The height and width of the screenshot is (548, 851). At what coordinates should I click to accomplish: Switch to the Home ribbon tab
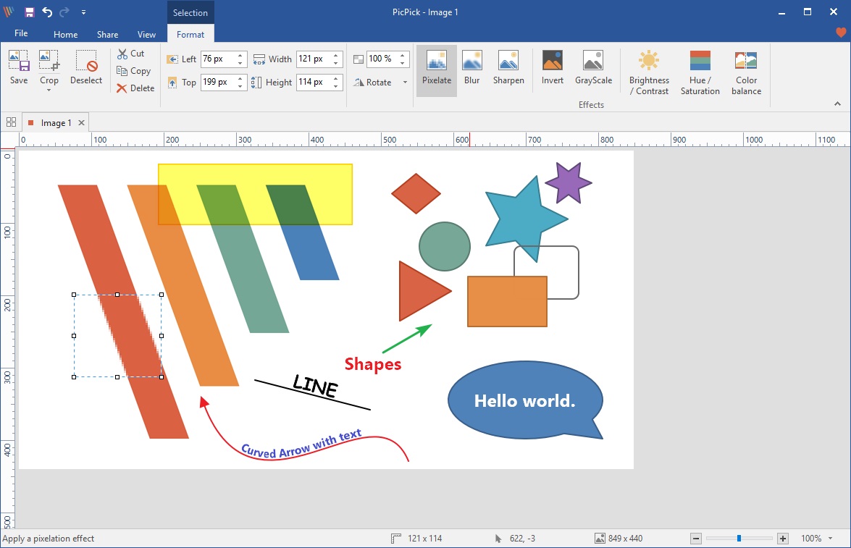[65, 33]
